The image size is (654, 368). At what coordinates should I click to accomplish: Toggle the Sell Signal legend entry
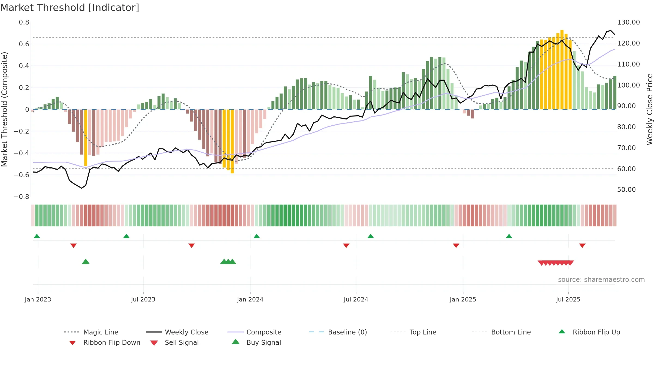pos(174,342)
